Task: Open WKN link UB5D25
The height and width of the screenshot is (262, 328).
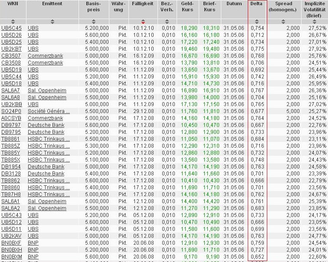Action: (11, 42)
